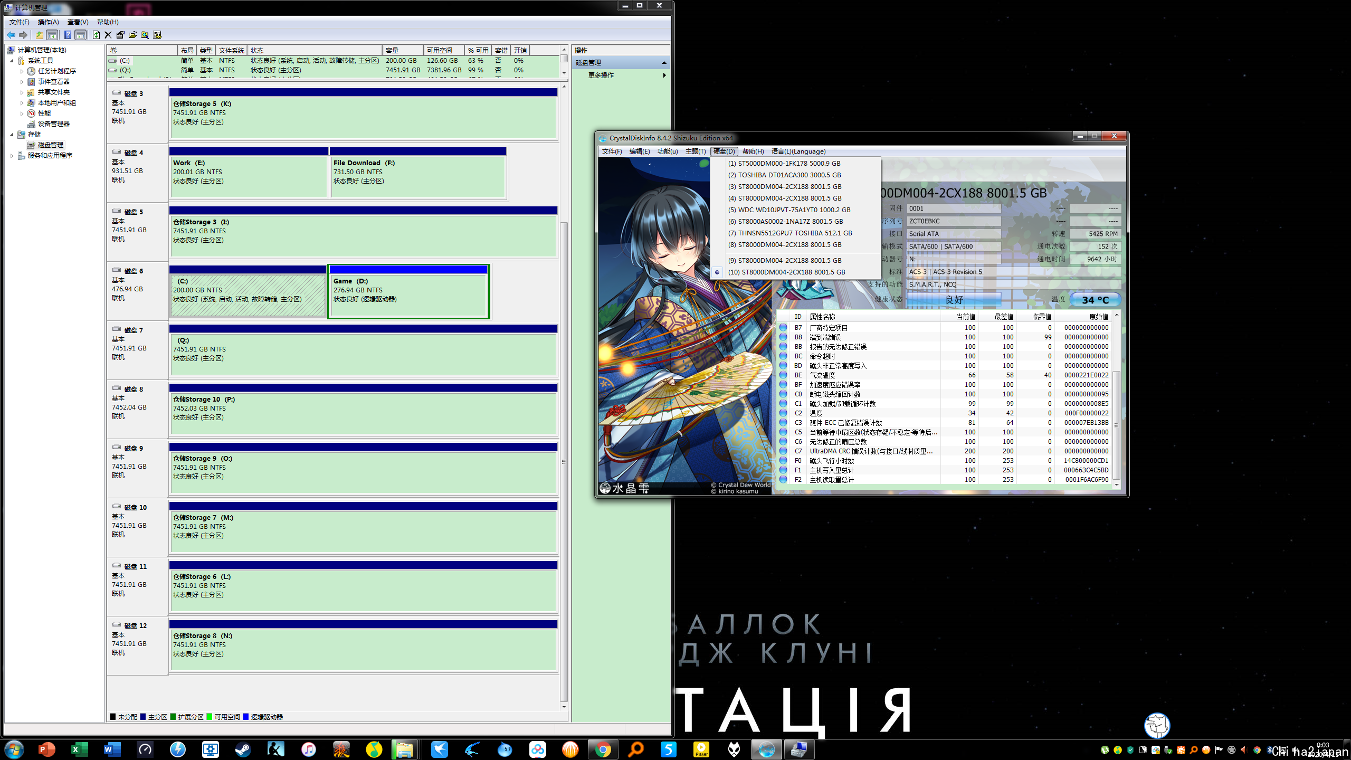Toggle the show/hide console tree toolbar button
Screen dimensions: 1351x760
[x=52, y=35]
